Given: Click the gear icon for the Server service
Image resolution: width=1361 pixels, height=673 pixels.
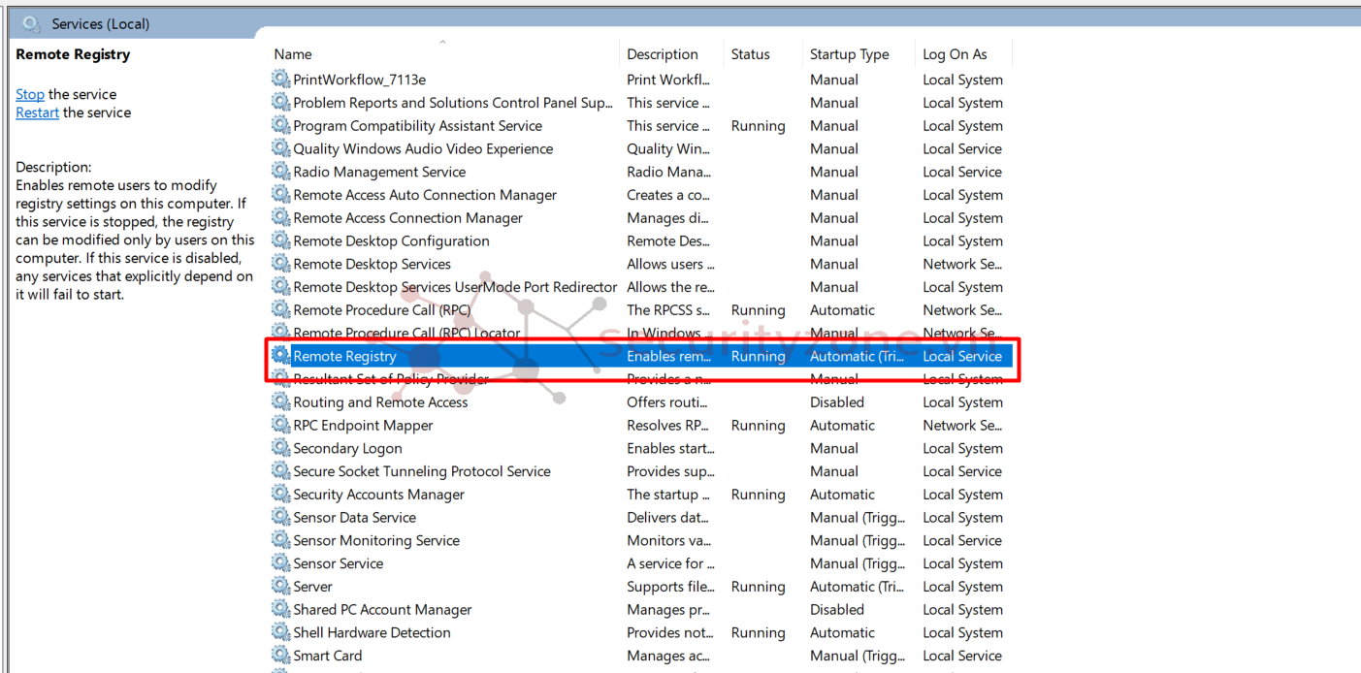Looking at the screenshot, I should pyautogui.click(x=281, y=586).
